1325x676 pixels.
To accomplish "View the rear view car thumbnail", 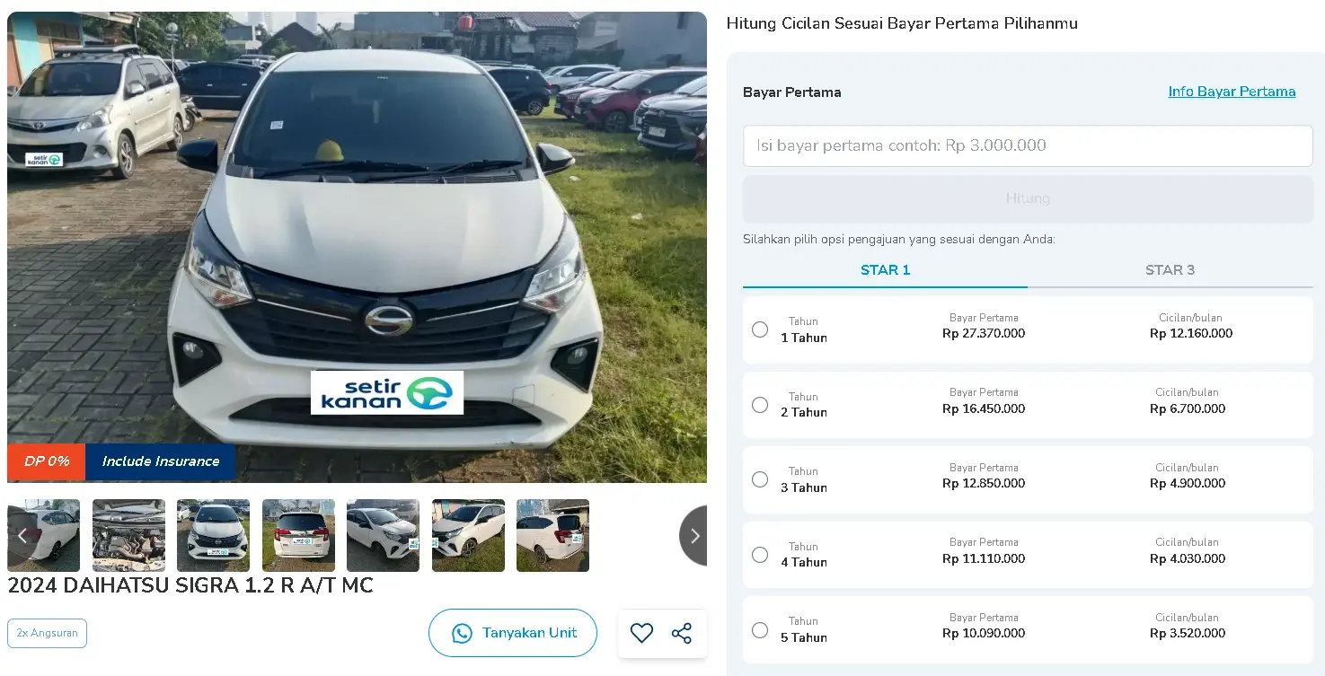I will click(x=298, y=536).
